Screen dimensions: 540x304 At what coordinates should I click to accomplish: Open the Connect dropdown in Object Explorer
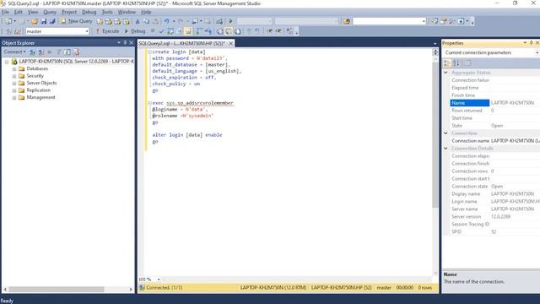(x=14, y=52)
